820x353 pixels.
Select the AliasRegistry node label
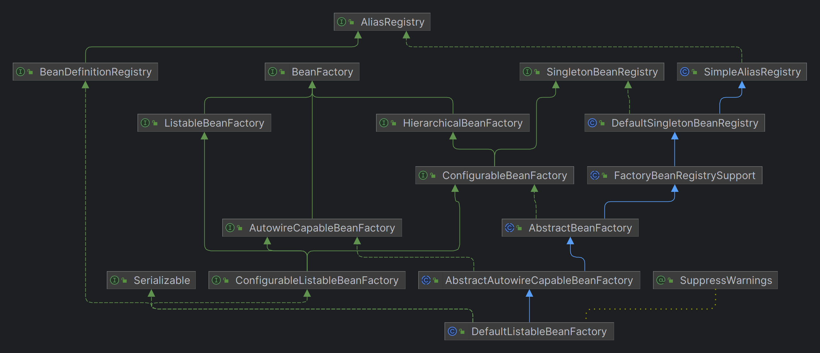(392, 22)
